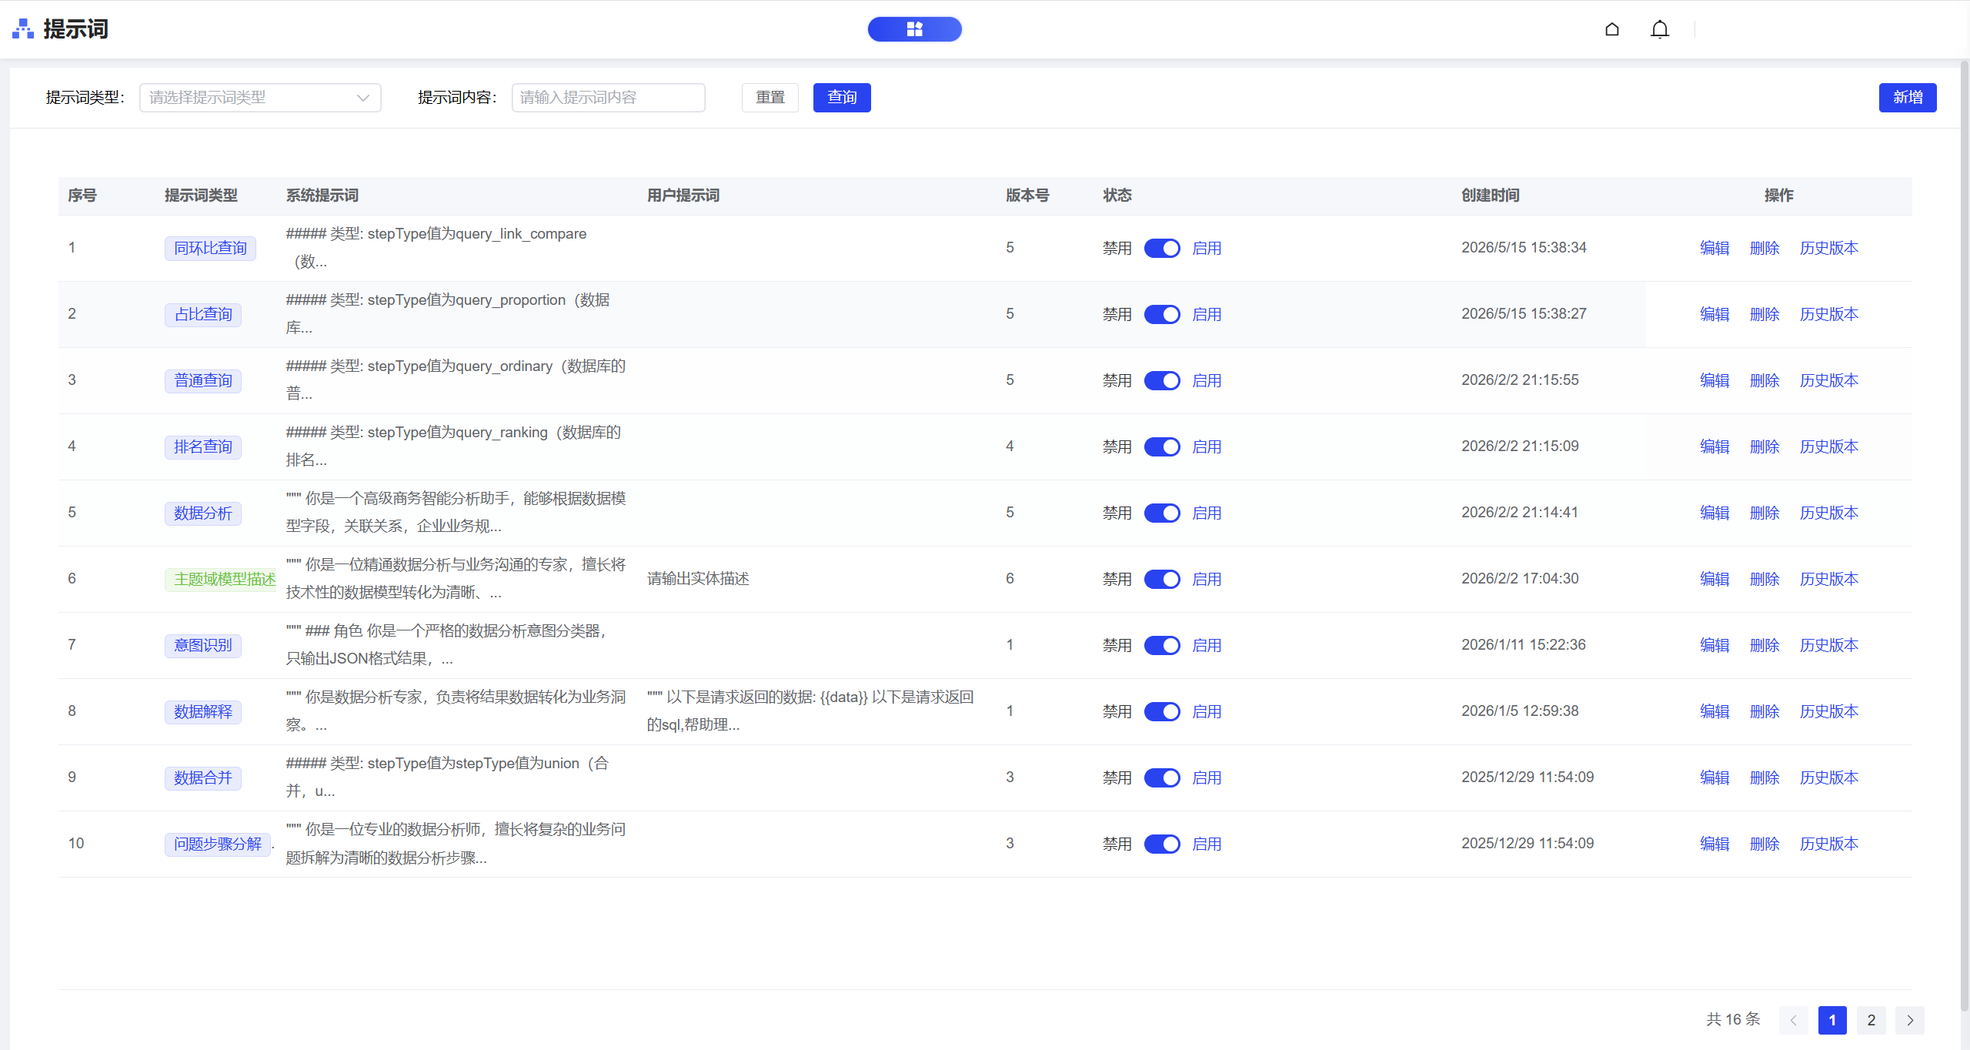
Task: Click creation time 2026/1/11 15:22:36
Action: 1524,645
